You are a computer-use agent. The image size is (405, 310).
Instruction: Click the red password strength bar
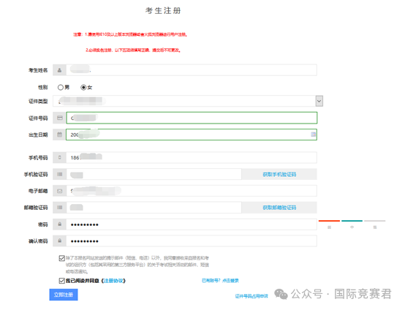click(329, 221)
